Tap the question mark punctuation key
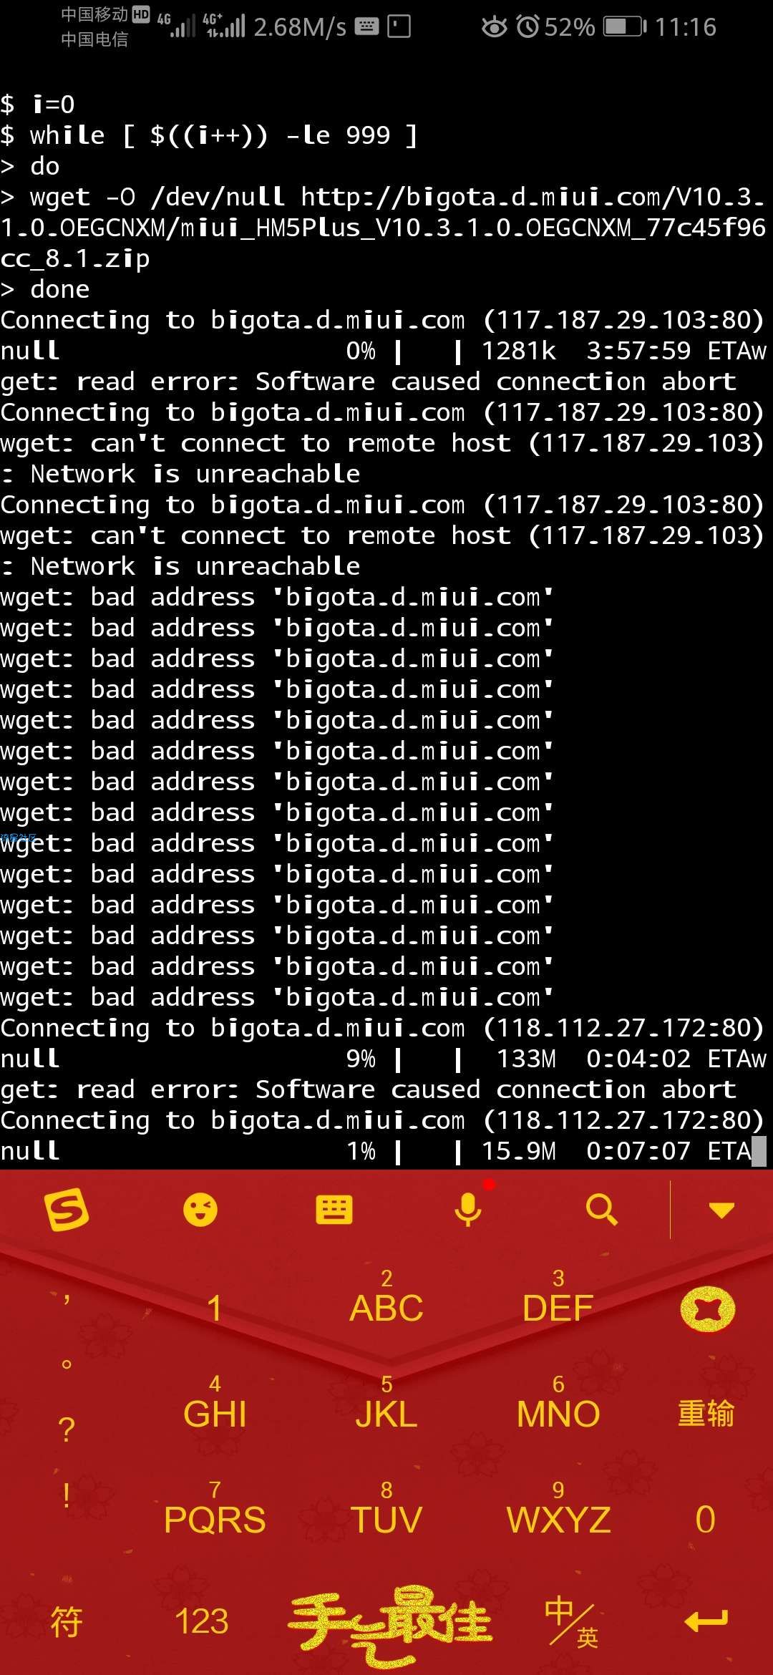Image resolution: width=773 pixels, height=1675 pixels. click(x=66, y=1429)
